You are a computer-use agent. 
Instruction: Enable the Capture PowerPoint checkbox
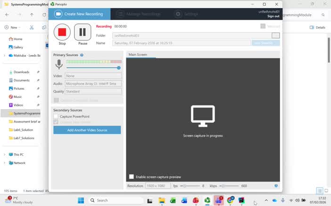click(x=56, y=117)
